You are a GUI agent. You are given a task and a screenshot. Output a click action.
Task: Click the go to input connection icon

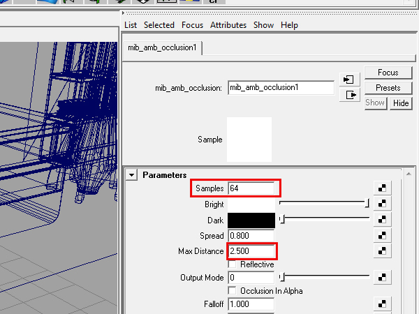click(x=348, y=80)
